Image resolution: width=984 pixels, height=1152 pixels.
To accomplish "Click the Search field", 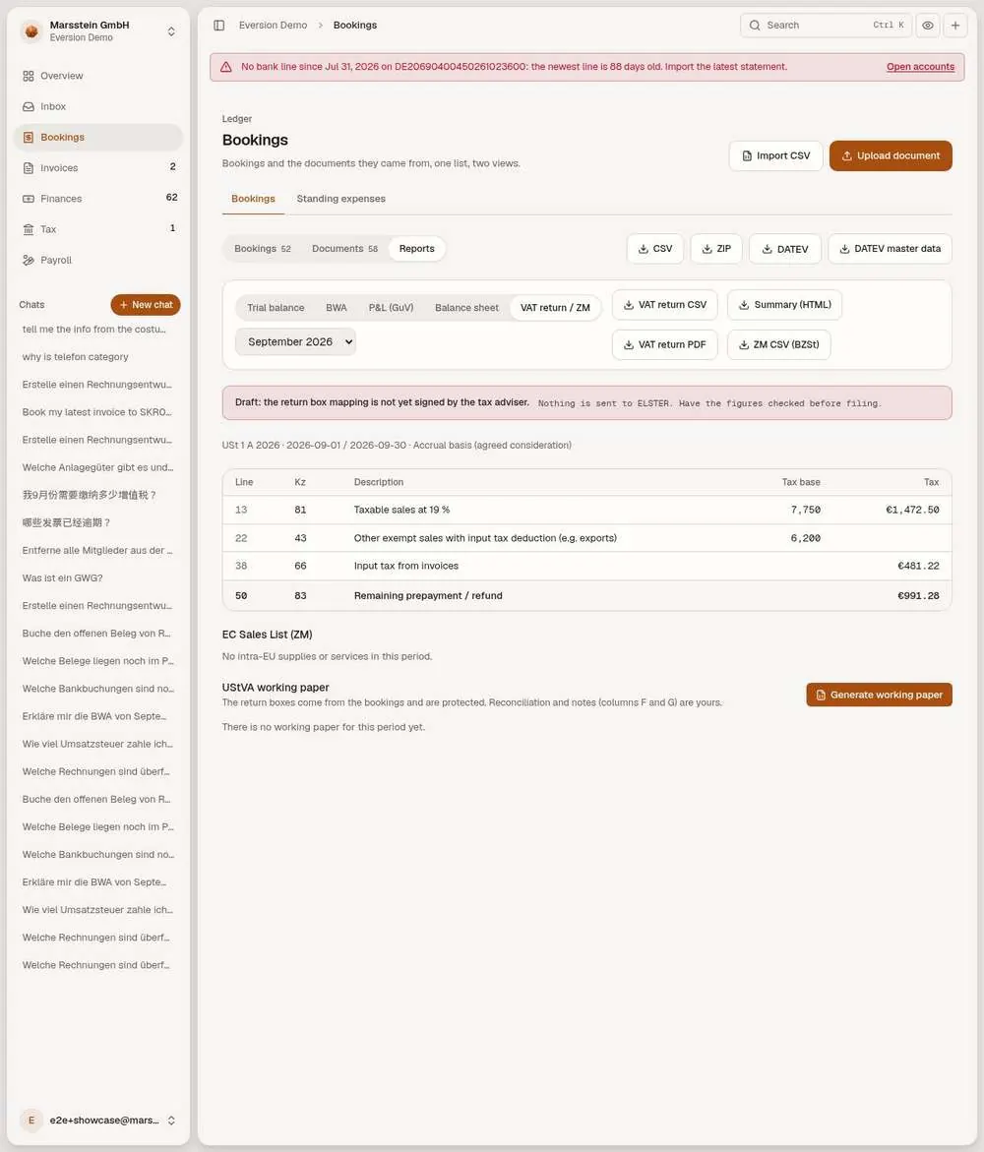I will click(826, 25).
